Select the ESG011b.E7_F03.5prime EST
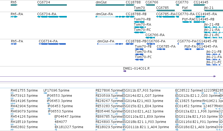223x131 pixels. (x=124, y=93)
